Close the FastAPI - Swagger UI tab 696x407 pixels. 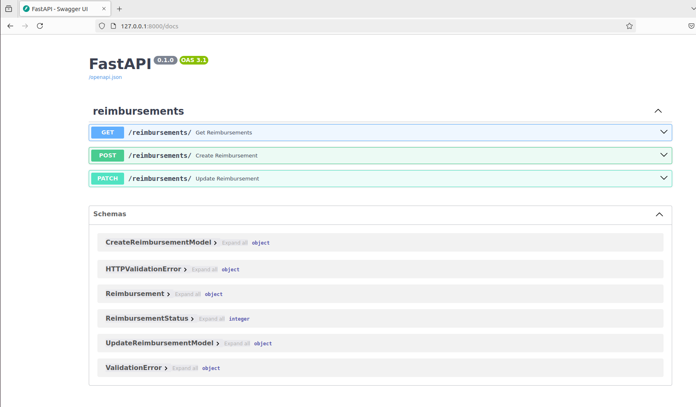pyautogui.click(x=104, y=9)
